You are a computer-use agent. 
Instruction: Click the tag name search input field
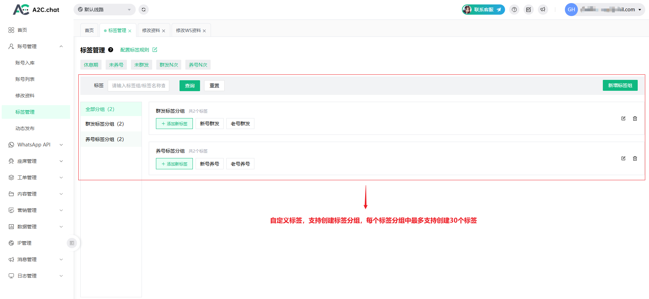[x=138, y=86]
